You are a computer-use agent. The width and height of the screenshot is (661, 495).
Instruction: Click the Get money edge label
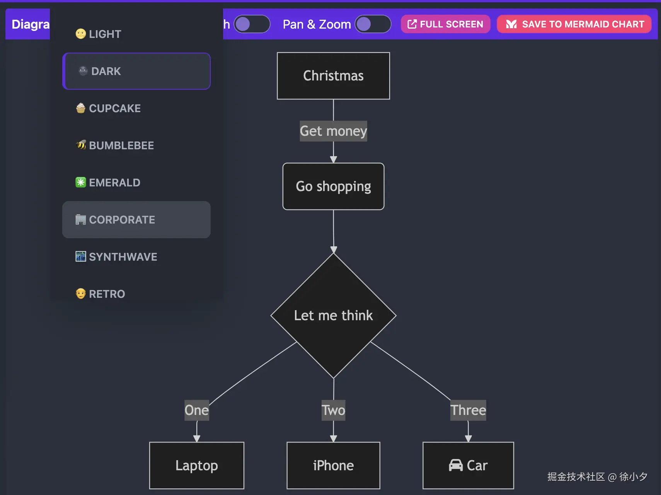point(333,131)
